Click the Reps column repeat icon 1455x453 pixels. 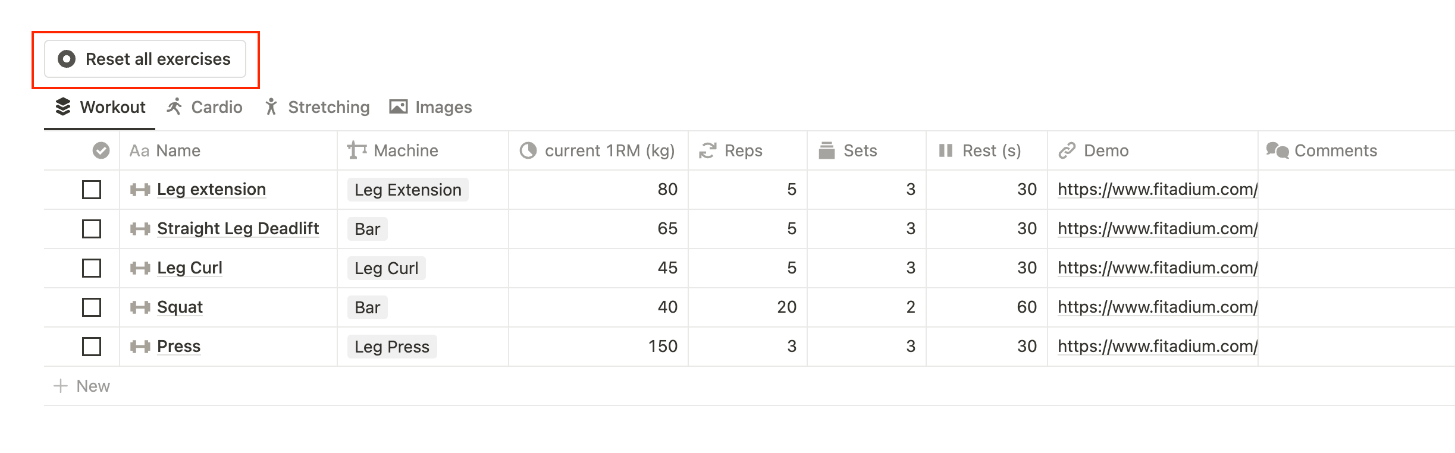[707, 150]
